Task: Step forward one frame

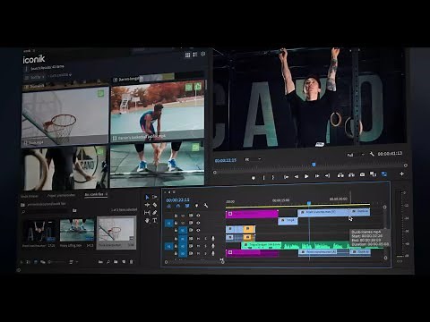Action: [x=317, y=176]
